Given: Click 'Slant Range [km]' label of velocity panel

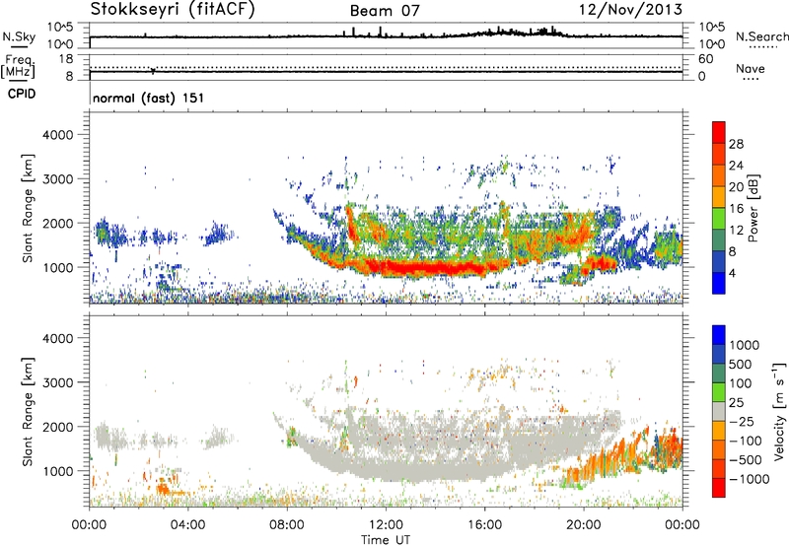Looking at the screenshot, I should (28, 412).
